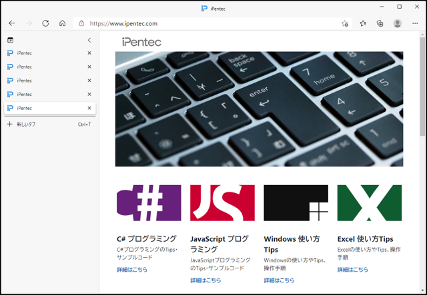Close the second iPentec tab
The width and height of the screenshot is (427, 295).
pyautogui.click(x=89, y=67)
